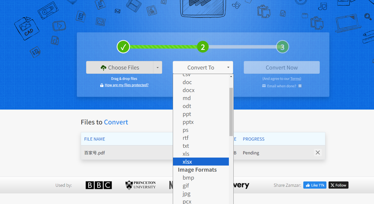Click the Choose Files button
The height and width of the screenshot is (204, 374).
click(120, 68)
